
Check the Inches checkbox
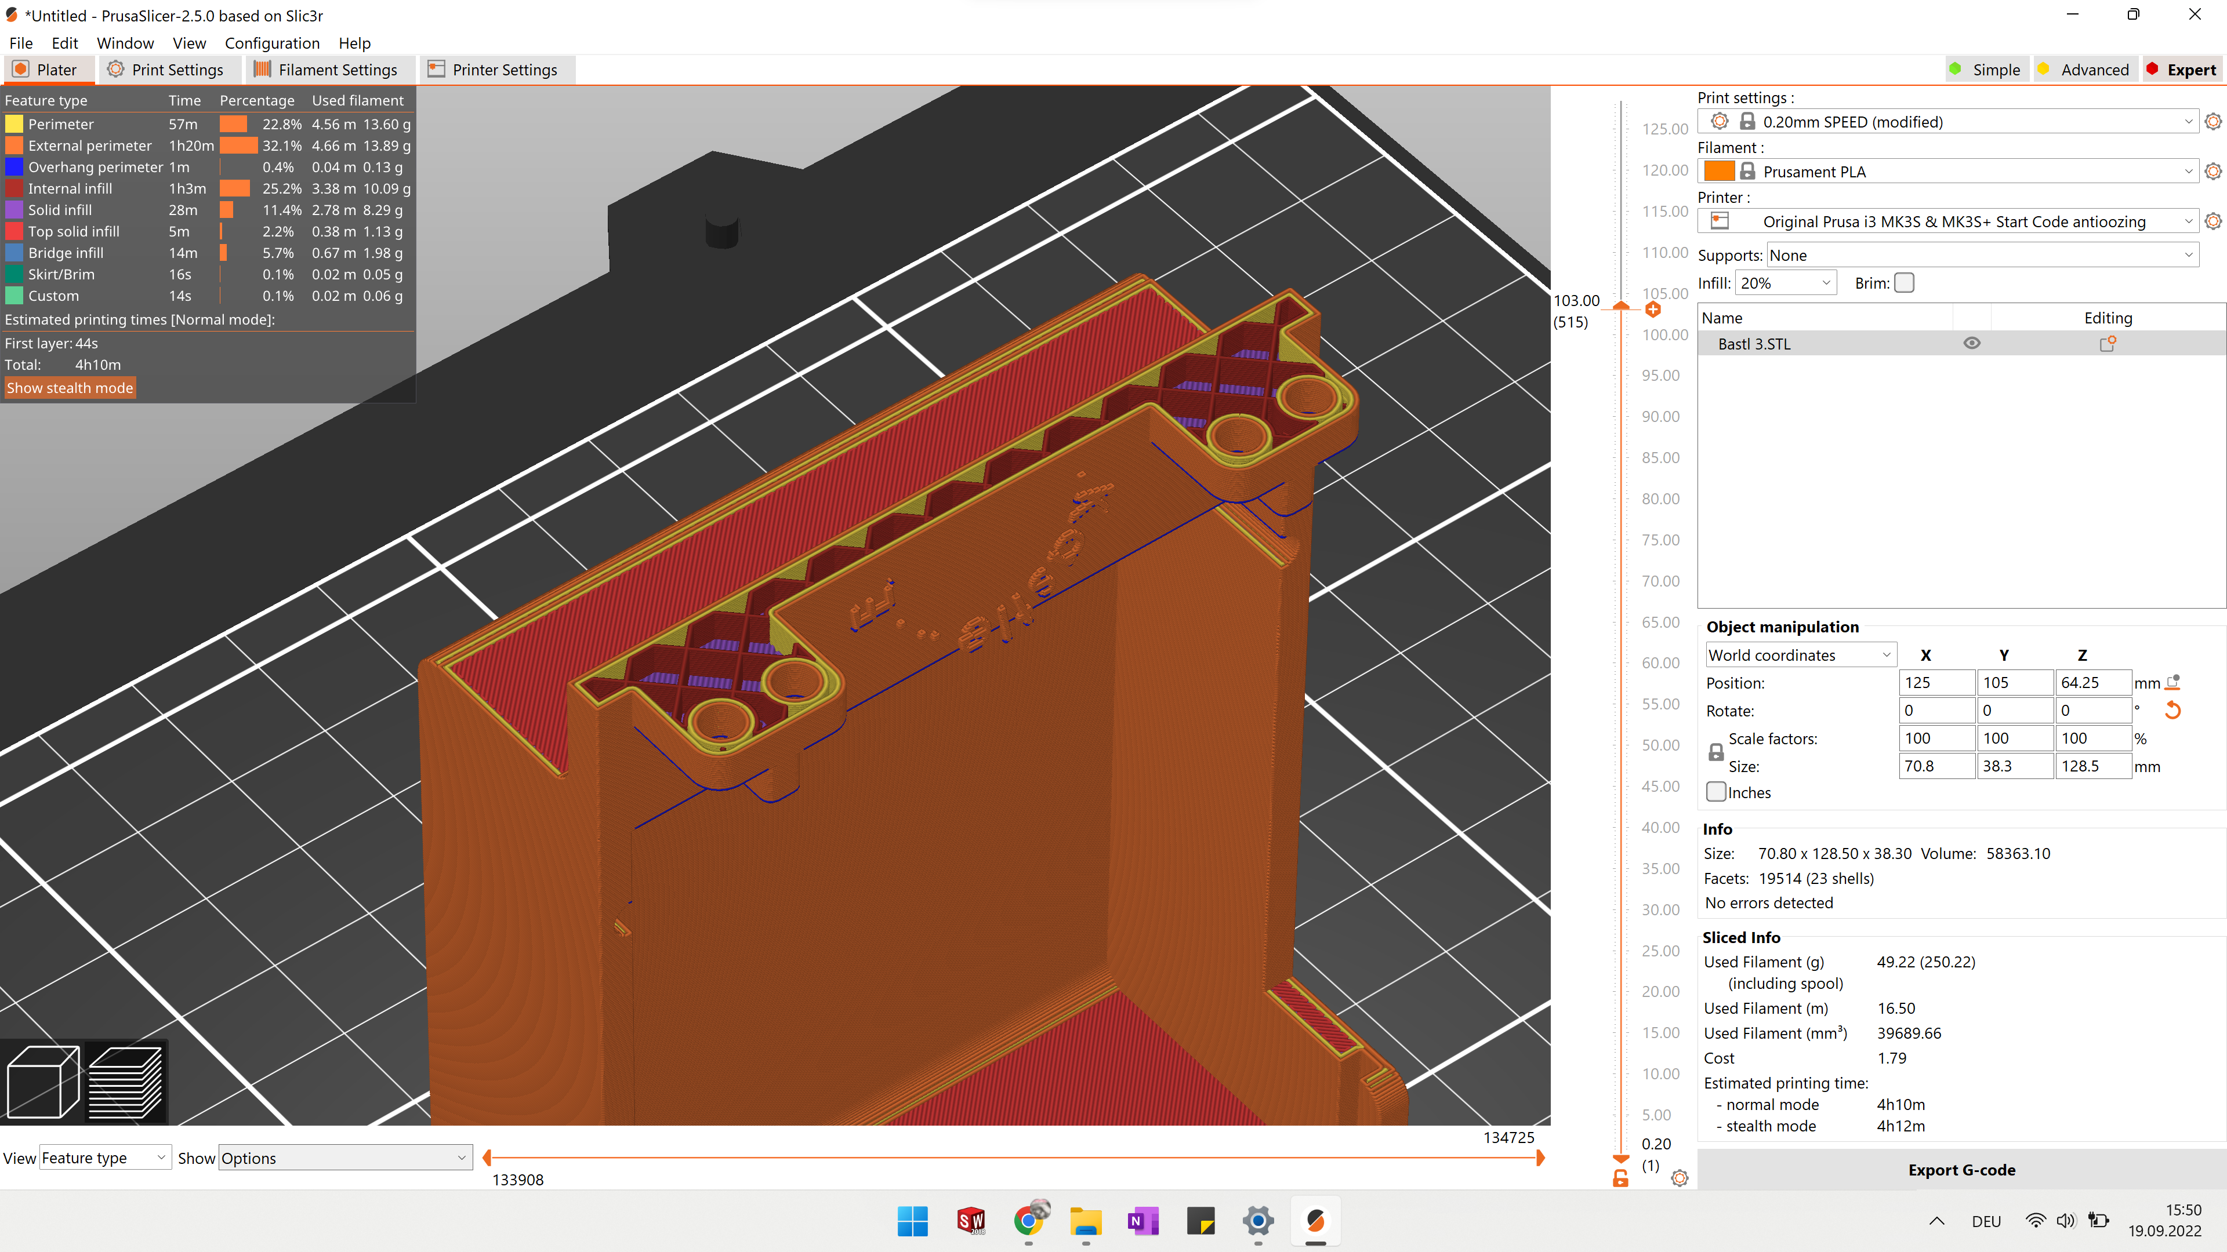(1716, 791)
